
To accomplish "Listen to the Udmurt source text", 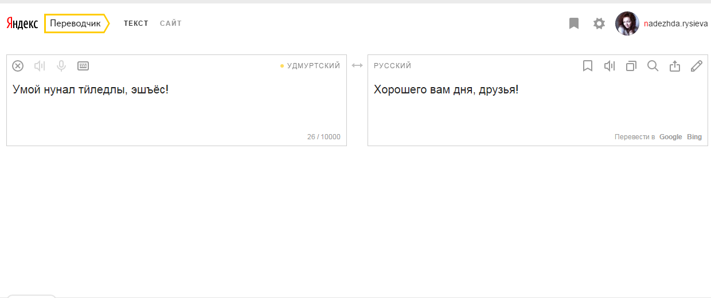I will pos(40,66).
